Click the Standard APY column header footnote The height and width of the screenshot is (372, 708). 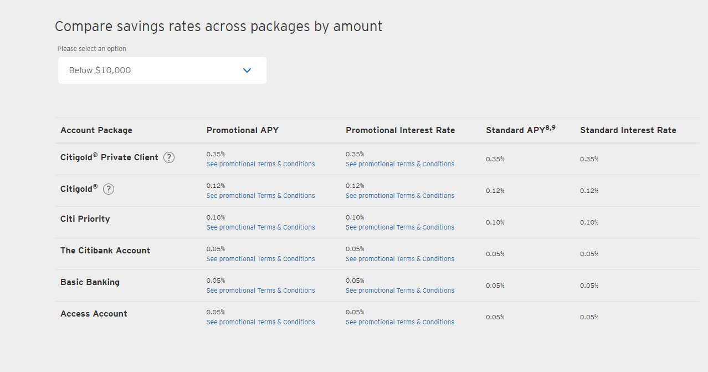tap(550, 128)
